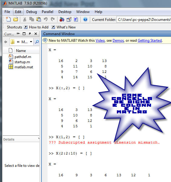Open the GUIDE toolbar icon
This screenshot has height=182, width=171.
coord(69,19)
